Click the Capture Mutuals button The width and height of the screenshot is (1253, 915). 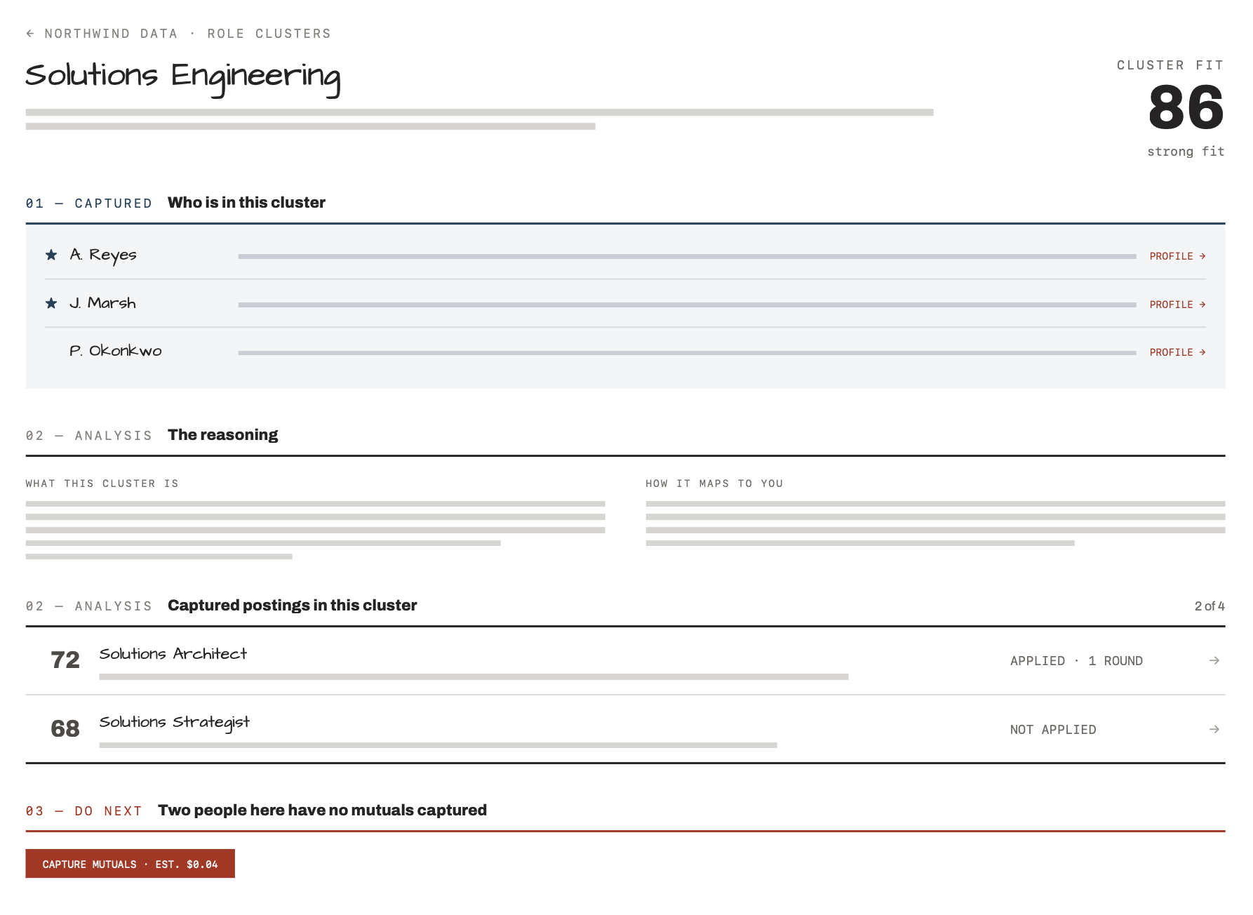(130, 864)
